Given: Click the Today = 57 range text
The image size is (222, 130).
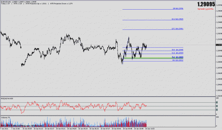Looking at the screenshot, I should tap(5, 4).
